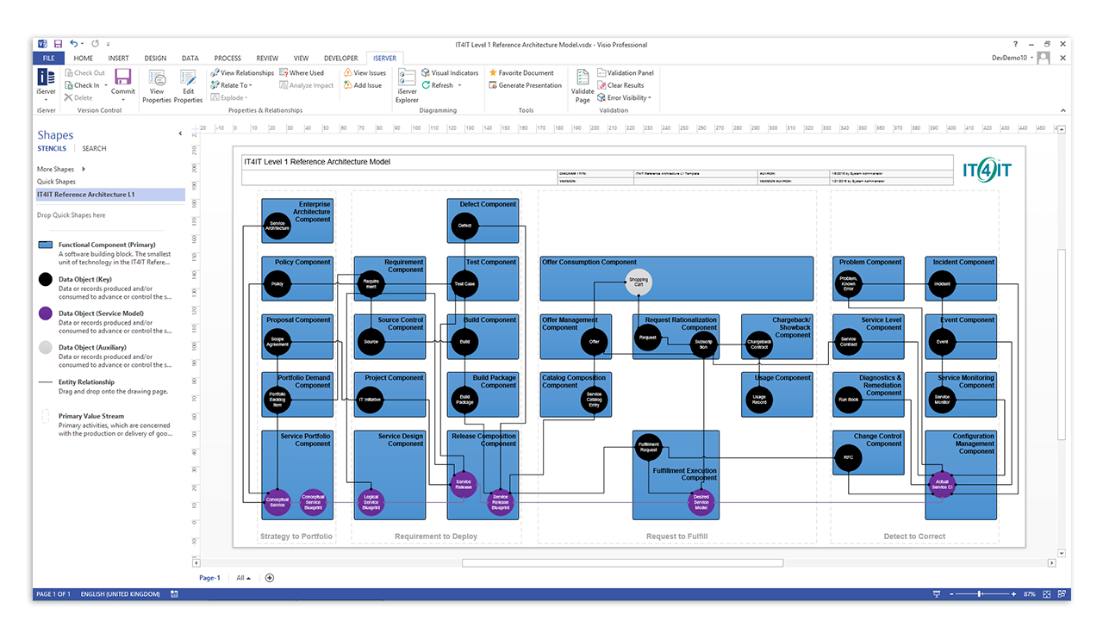Select grey Data Object (Auxiliary) shape
The image size is (1103, 639).
coord(45,348)
